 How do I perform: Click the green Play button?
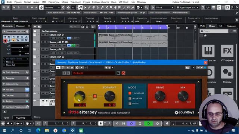point(149,124)
